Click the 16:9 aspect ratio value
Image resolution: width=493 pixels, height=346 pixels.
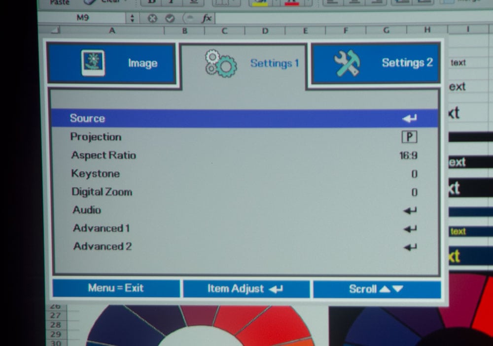pos(408,156)
